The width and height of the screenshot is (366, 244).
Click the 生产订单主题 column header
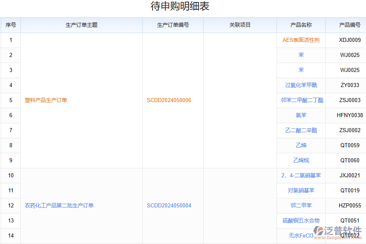tap(81, 25)
